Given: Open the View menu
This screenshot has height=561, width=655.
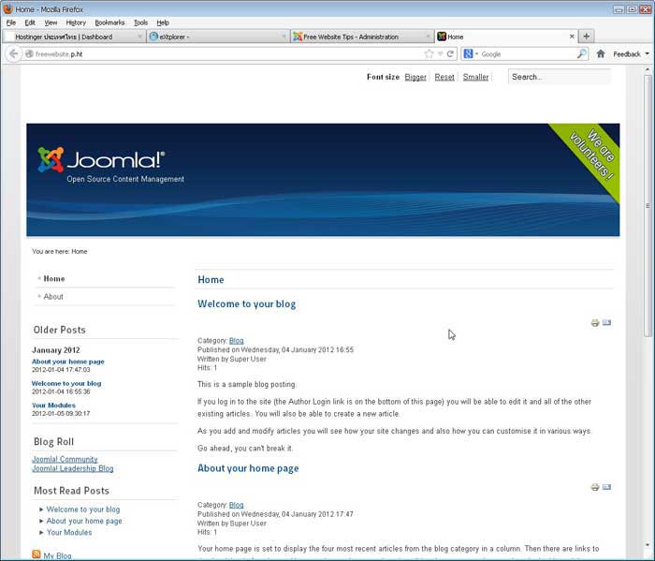Looking at the screenshot, I should tap(51, 22).
